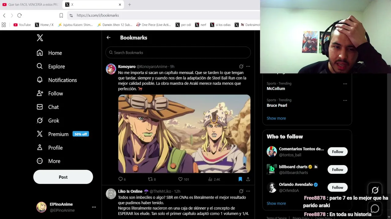This screenshot has height=219, width=391.
Task: Open more options for Bruce Pearl trend
Action: pyautogui.click(x=345, y=100)
